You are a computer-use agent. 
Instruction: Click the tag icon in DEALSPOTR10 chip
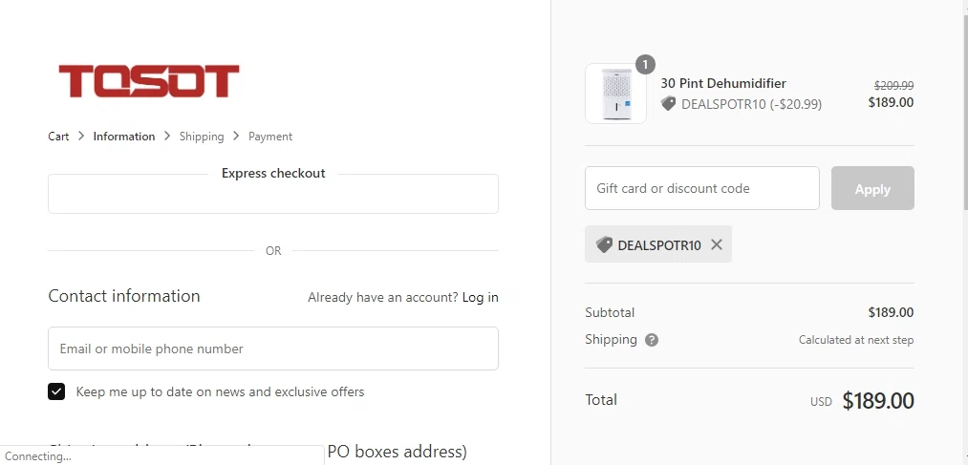(x=604, y=244)
